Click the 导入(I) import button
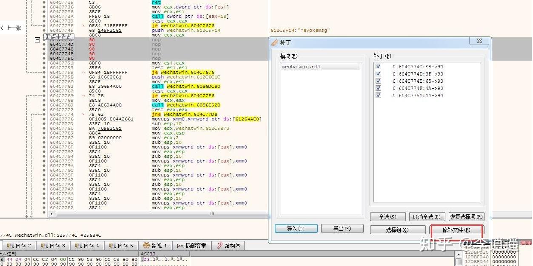Viewport: 533px width, 266px height. pos(296,229)
